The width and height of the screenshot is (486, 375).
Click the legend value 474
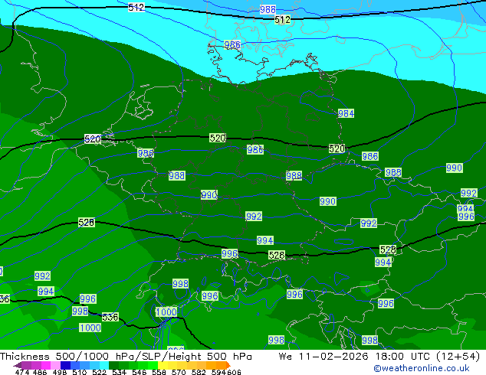click(22, 372)
